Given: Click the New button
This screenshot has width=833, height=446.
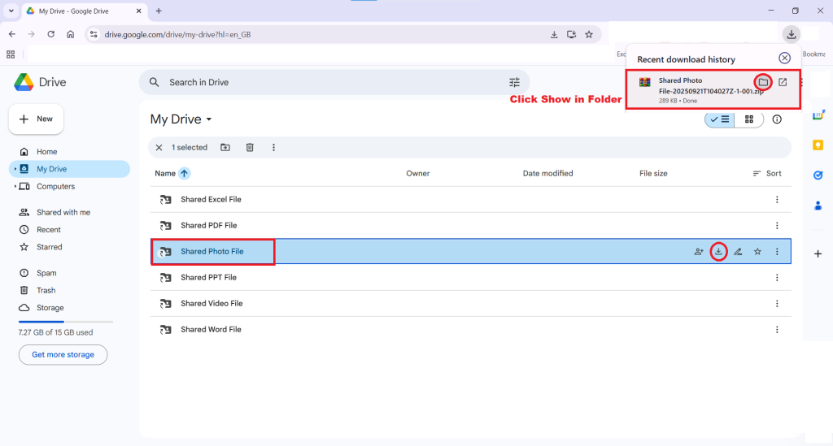Looking at the screenshot, I should pyautogui.click(x=36, y=119).
